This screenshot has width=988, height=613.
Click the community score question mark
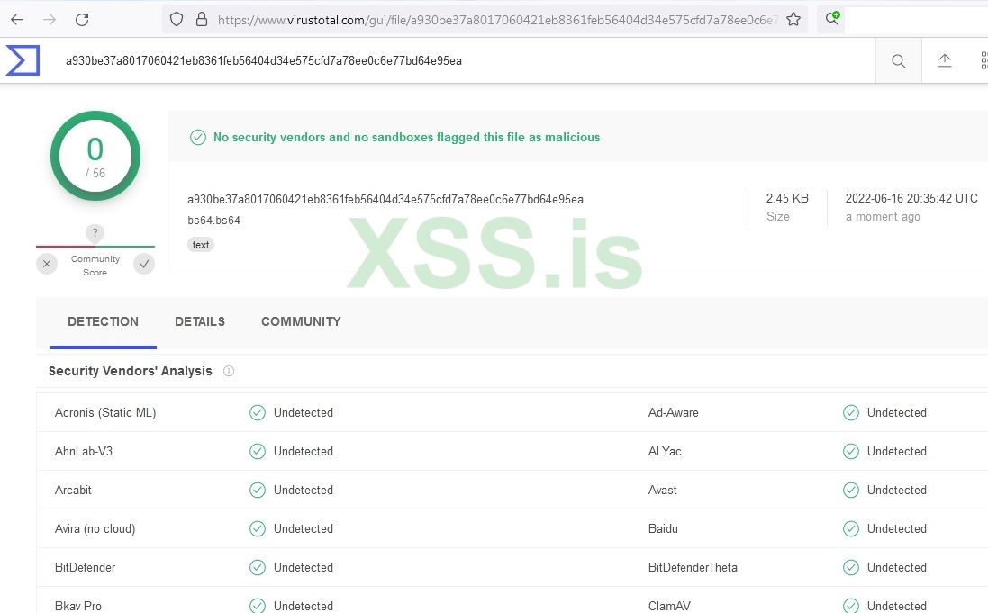coord(95,233)
